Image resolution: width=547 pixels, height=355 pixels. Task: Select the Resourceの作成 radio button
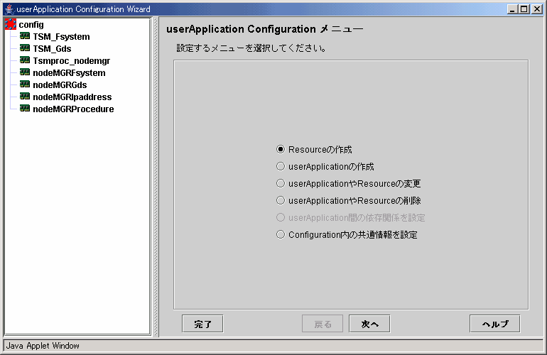[x=281, y=149]
